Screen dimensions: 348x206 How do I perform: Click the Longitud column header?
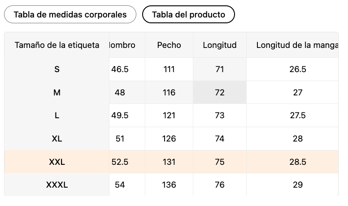[x=220, y=45]
